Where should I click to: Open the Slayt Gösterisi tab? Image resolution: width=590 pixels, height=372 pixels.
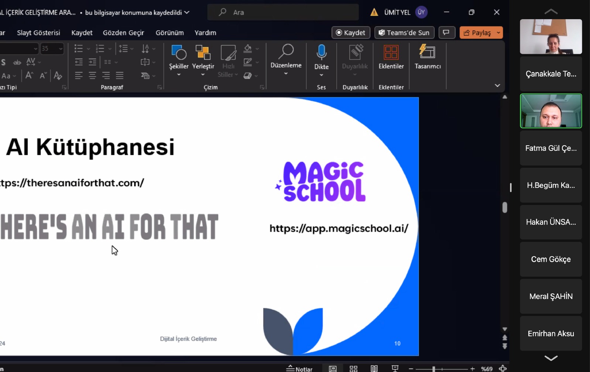pyautogui.click(x=38, y=32)
